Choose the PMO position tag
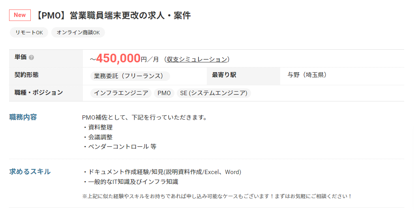The height and width of the screenshot is (210, 414). pyautogui.click(x=164, y=93)
